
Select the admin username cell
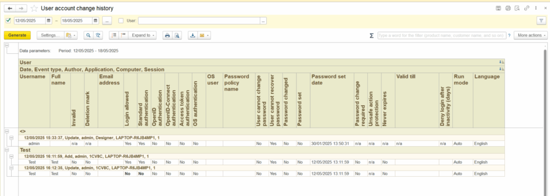[x=34, y=144]
